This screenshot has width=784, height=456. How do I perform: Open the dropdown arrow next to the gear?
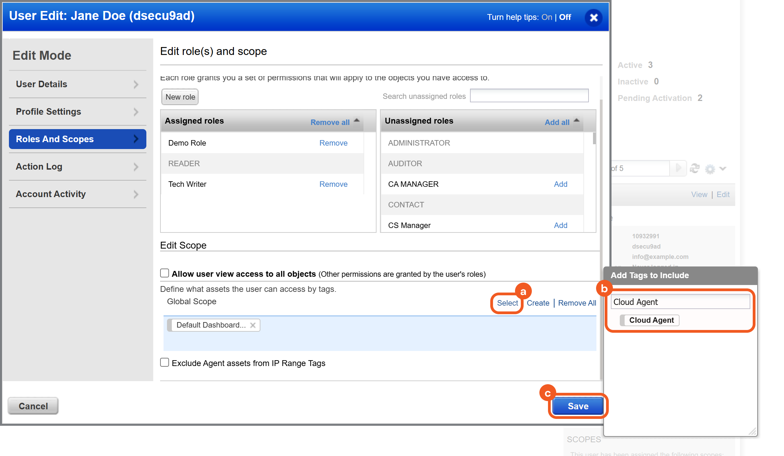click(723, 168)
